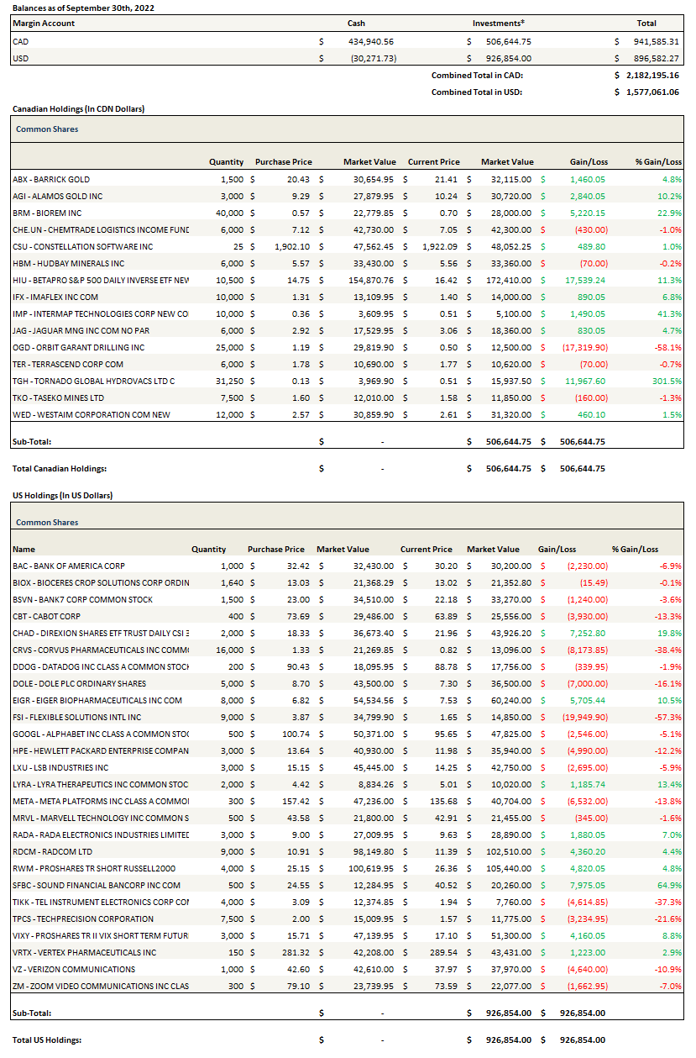Select SFBC gain percentage 64.9%
The width and height of the screenshot is (696, 1058).
(x=669, y=885)
